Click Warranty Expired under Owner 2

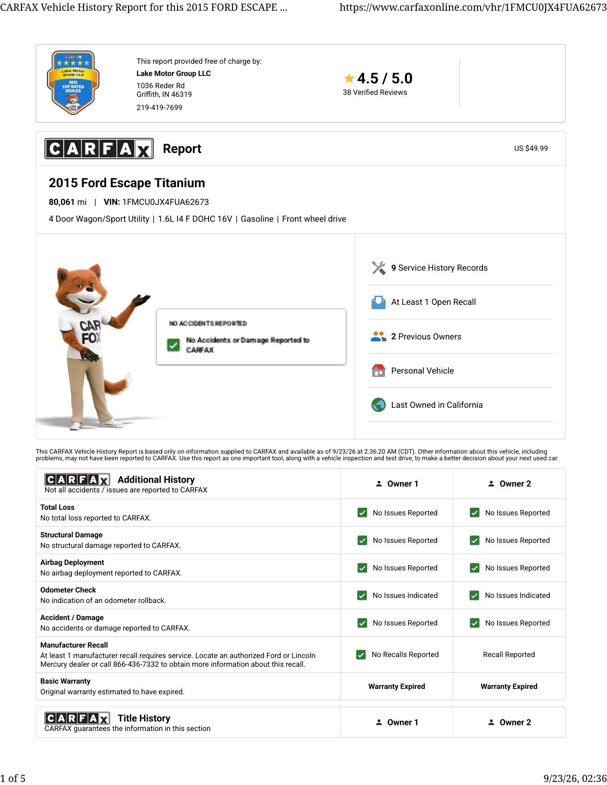509,687
